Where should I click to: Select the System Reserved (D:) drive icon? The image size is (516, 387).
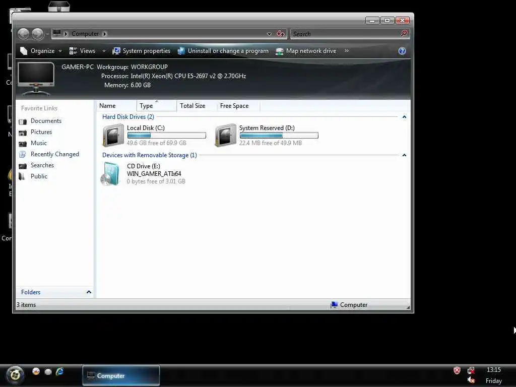click(x=225, y=135)
